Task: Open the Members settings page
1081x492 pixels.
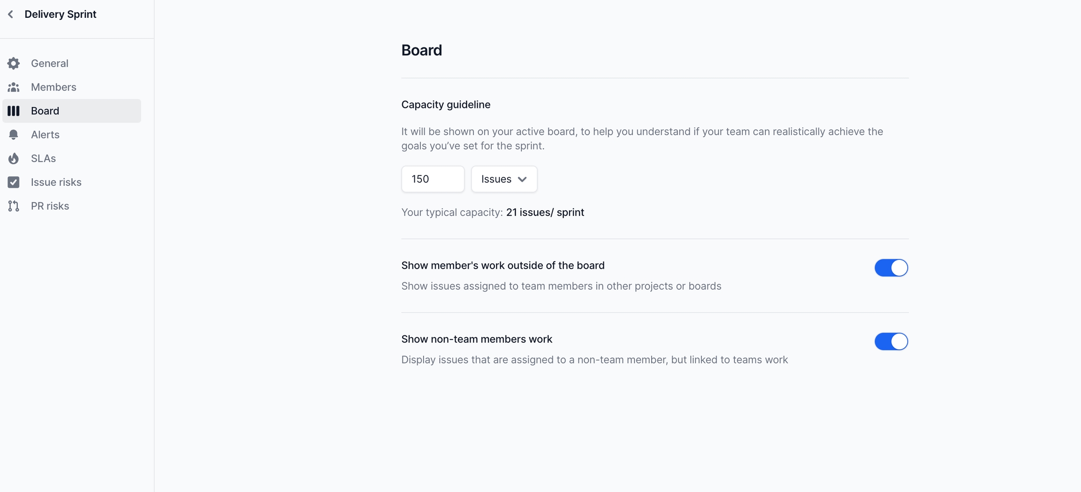Action: (x=53, y=87)
